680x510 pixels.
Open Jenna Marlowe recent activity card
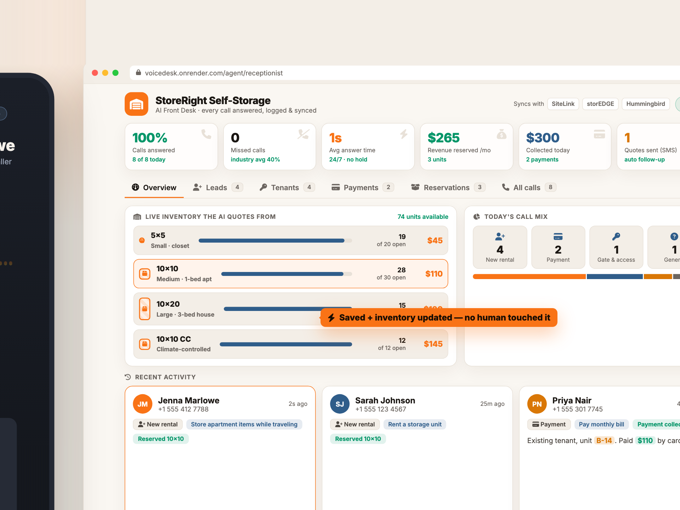220,448
